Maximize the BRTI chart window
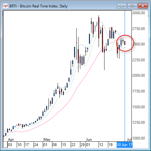The height and width of the screenshot is (151, 151). click(x=132, y=6)
